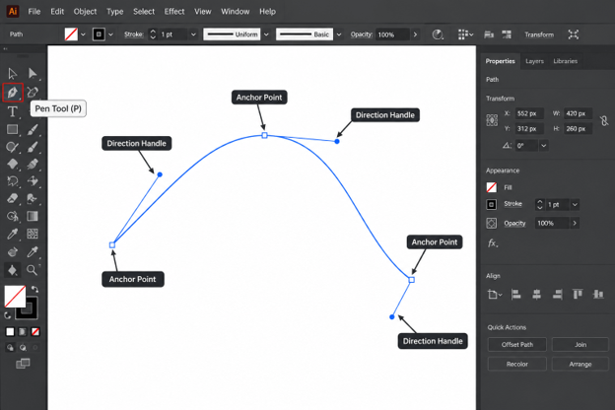Click the Arrange quick action button
Screen dimensions: 615x410
tap(581, 364)
